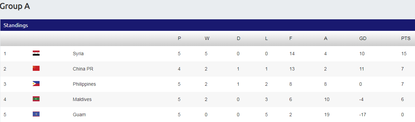
Task: Click China PR's losses value link
Action: point(266,69)
